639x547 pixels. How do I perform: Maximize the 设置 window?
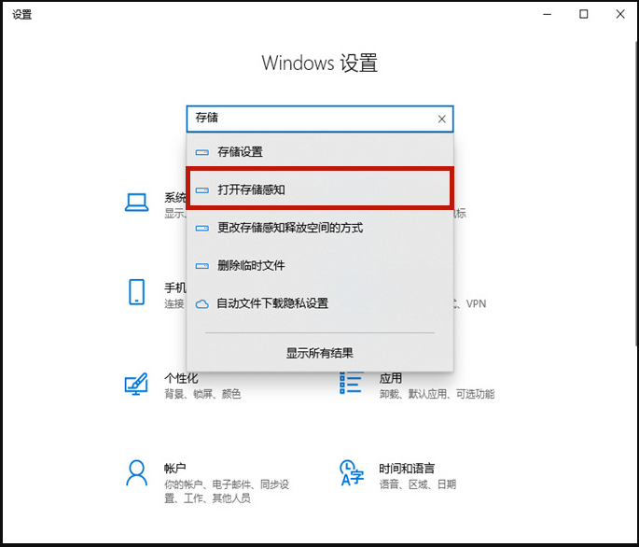pyautogui.click(x=584, y=14)
